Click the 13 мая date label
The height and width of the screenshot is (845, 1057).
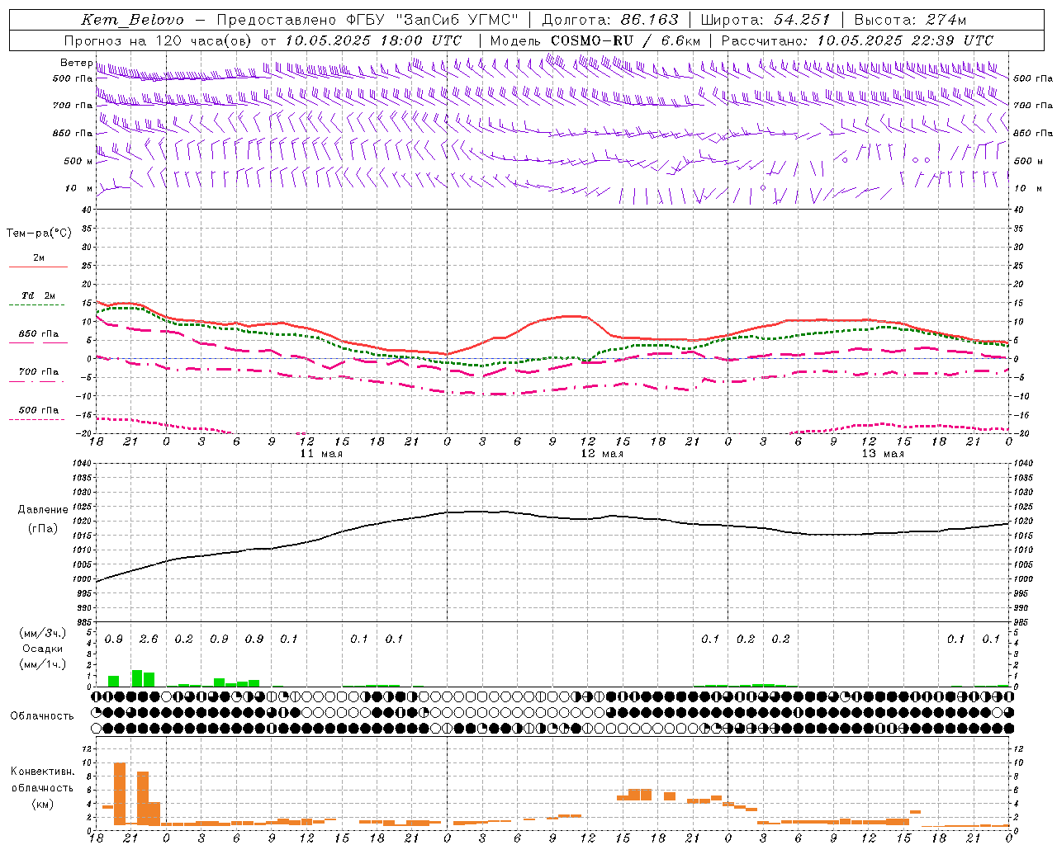click(883, 454)
